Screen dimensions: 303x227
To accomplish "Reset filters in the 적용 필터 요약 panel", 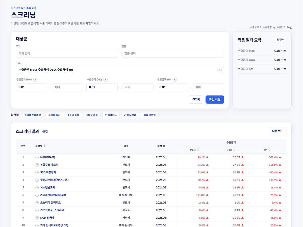I will [280, 40].
